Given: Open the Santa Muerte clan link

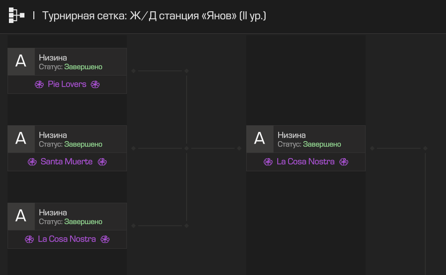Looking at the screenshot, I should 67,161.
